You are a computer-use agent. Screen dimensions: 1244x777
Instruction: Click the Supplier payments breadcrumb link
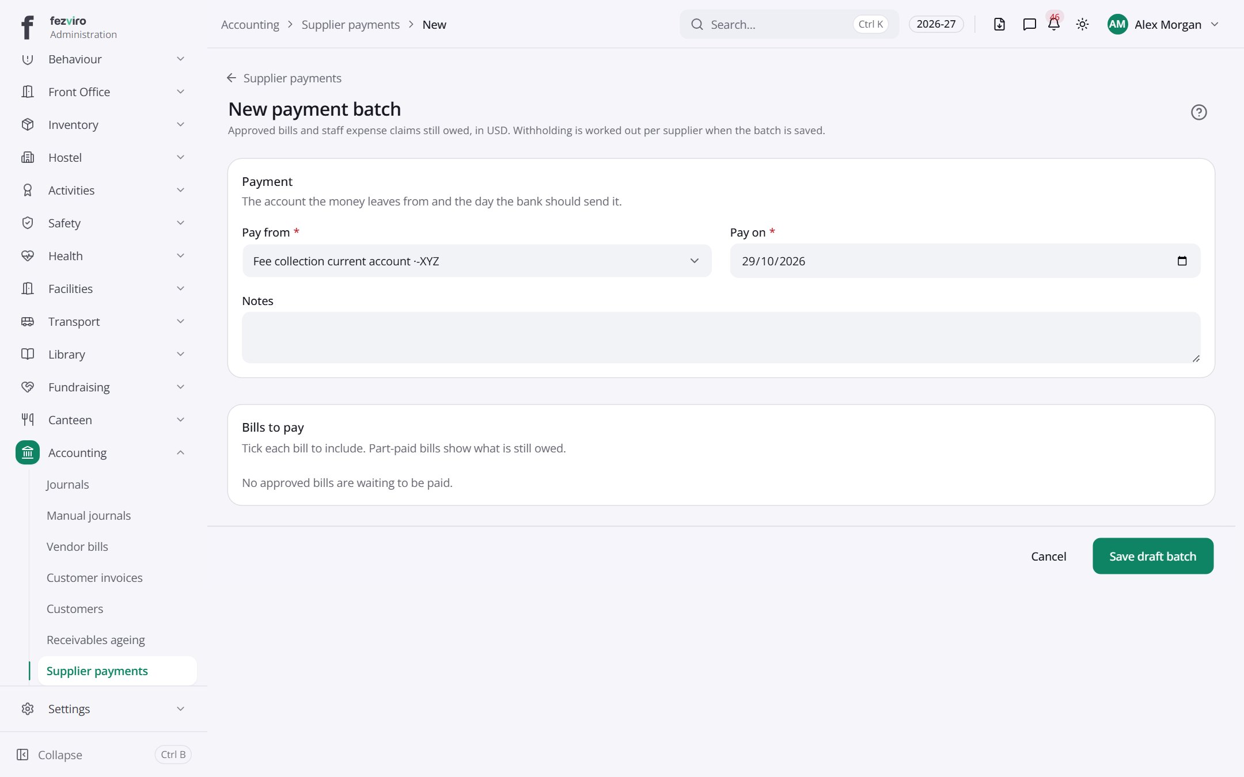click(x=350, y=25)
